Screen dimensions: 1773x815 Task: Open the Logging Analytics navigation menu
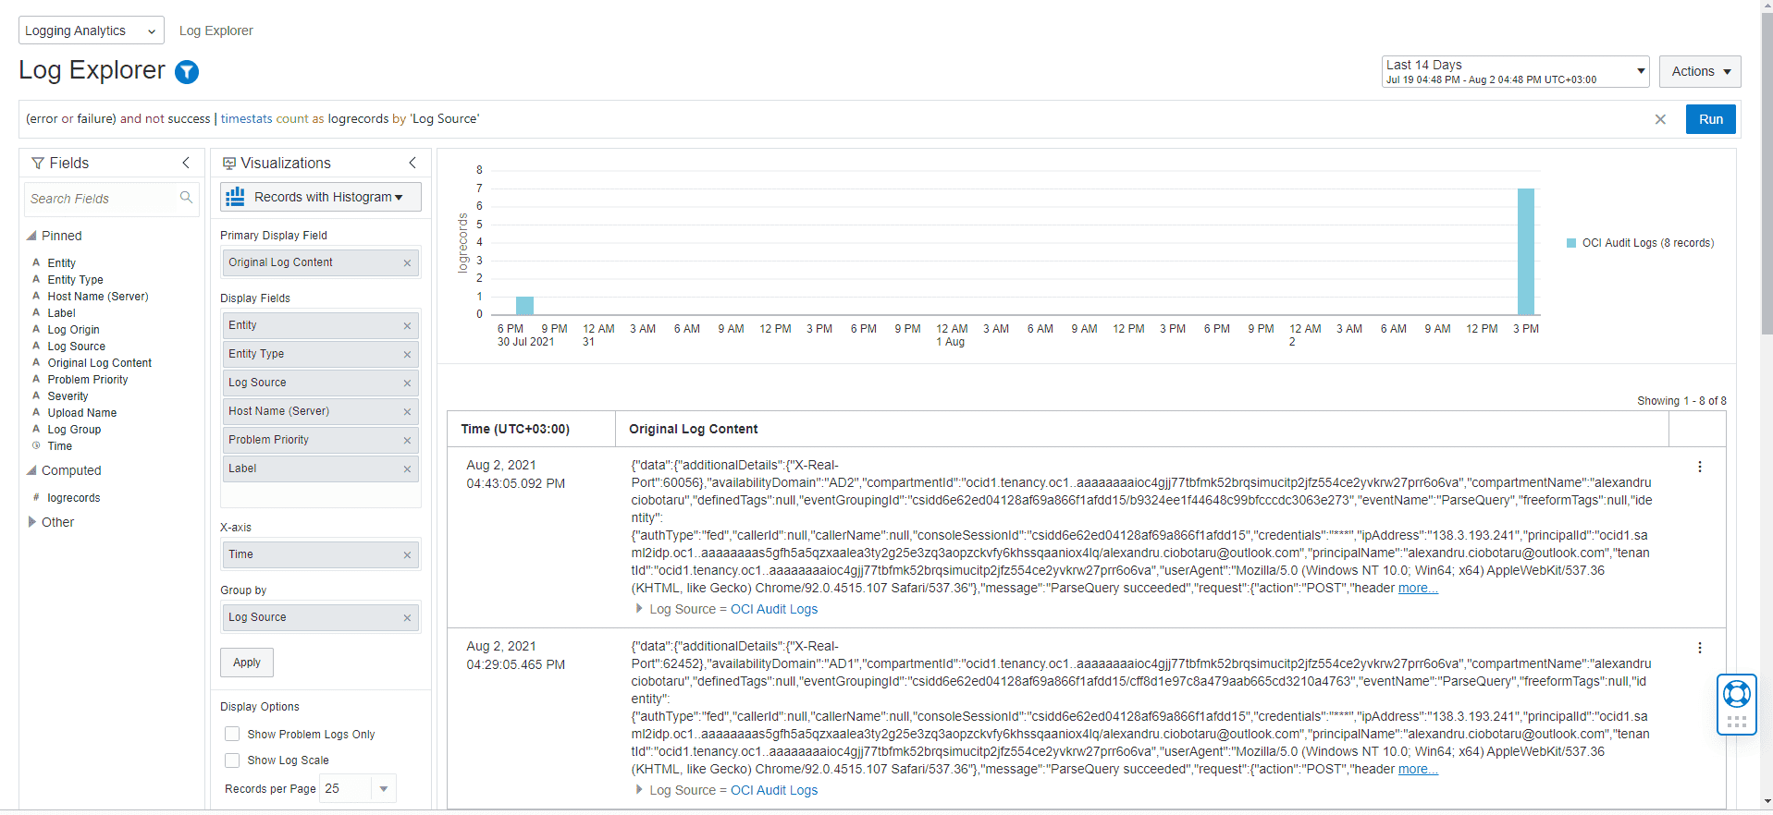91,30
